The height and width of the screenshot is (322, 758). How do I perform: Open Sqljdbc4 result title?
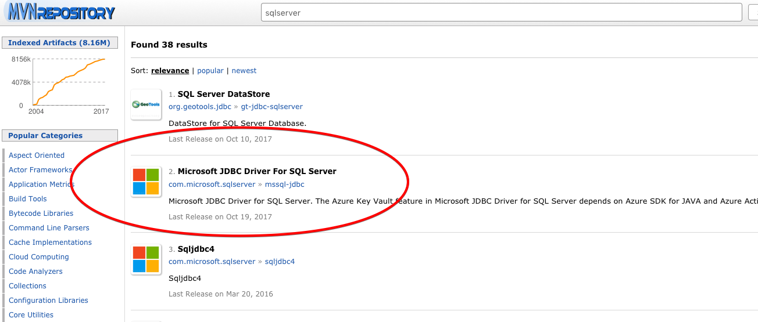pyautogui.click(x=196, y=249)
